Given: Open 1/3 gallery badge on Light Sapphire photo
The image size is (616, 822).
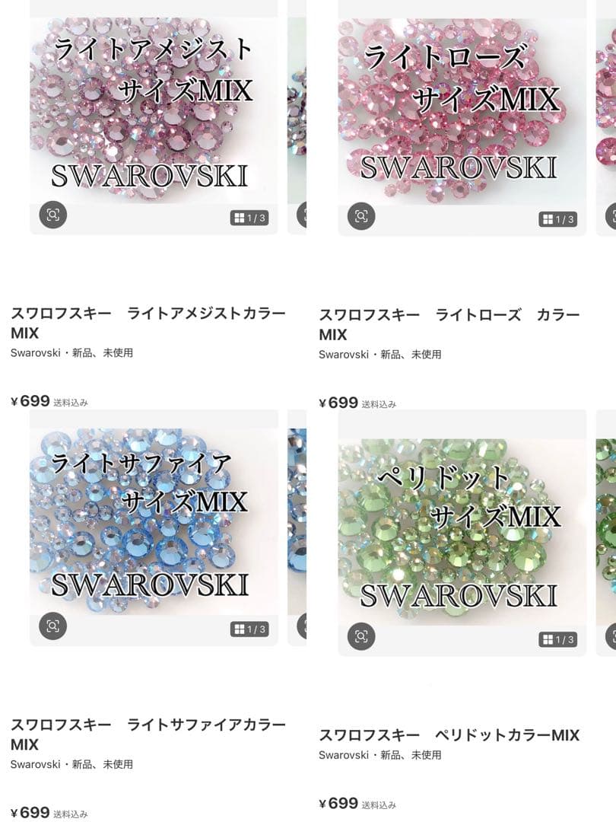Looking at the screenshot, I should pos(249,629).
